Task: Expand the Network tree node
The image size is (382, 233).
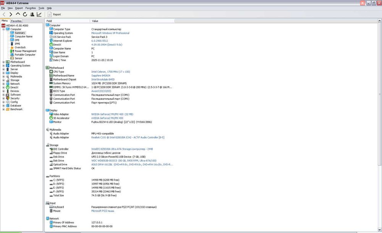Action: [4, 84]
